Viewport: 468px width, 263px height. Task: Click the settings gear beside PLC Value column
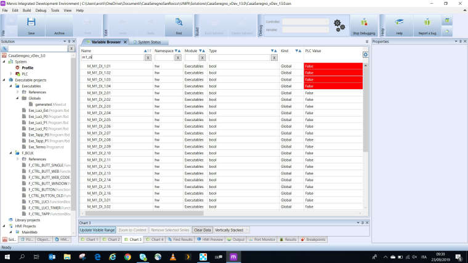pos(365,55)
